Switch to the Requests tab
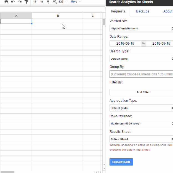 (x=118, y=11)
